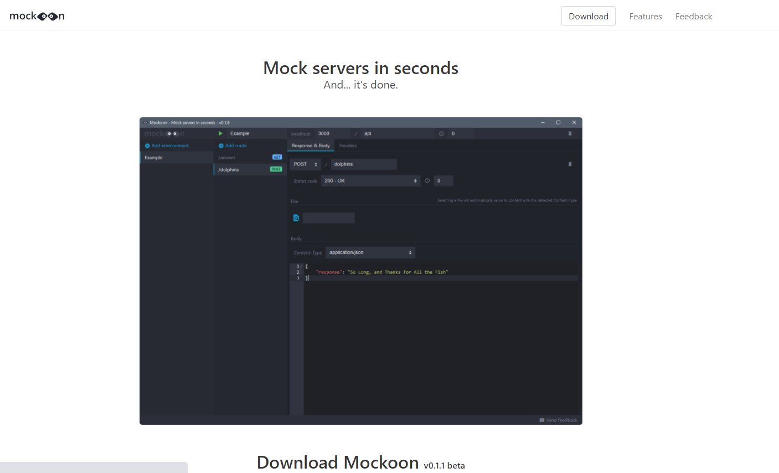Open the Feedback menu item
The height and width of the screenshot is (473, 779).
point(694,17)
